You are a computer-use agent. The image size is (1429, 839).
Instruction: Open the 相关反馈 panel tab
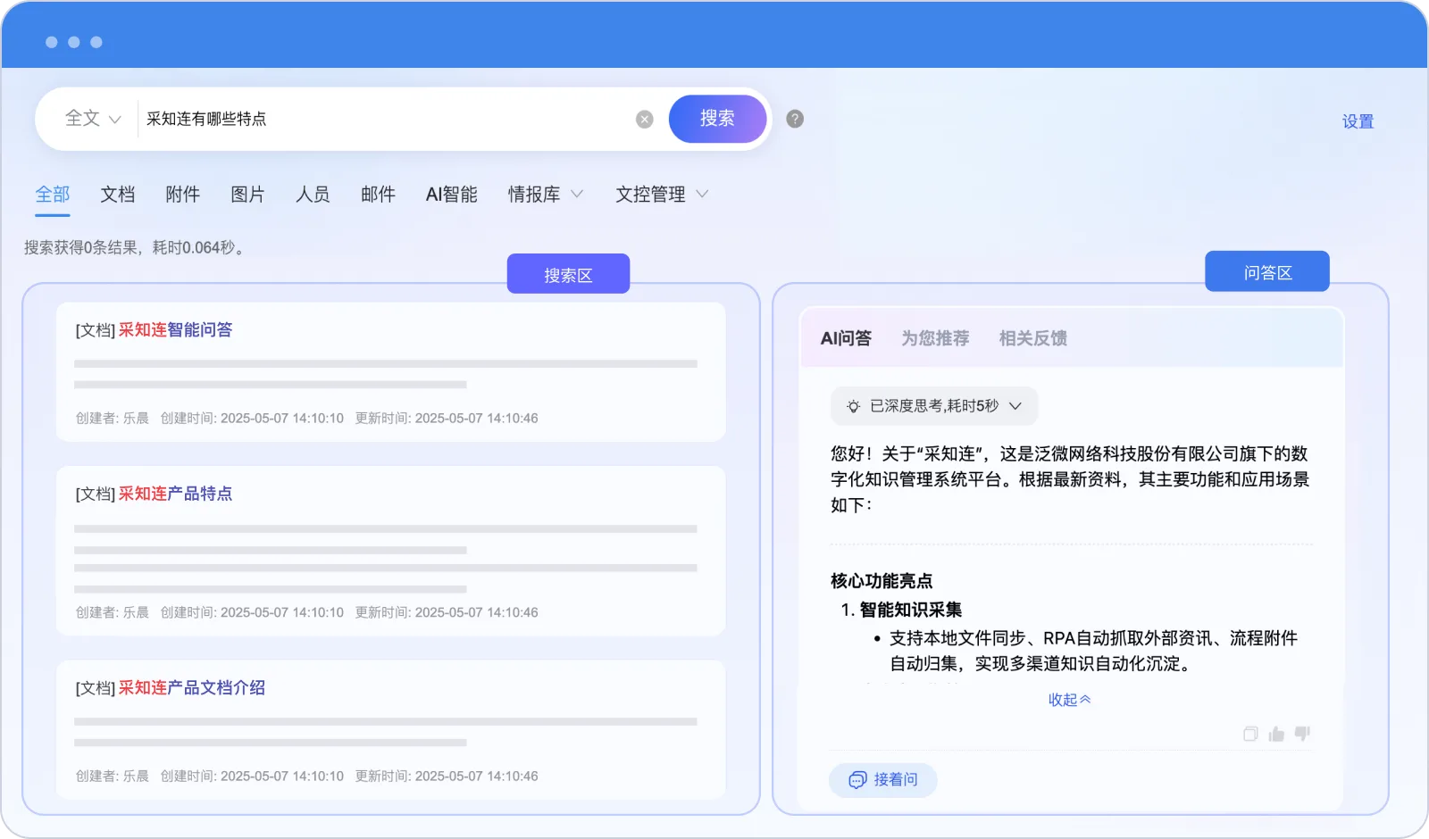1033,338
